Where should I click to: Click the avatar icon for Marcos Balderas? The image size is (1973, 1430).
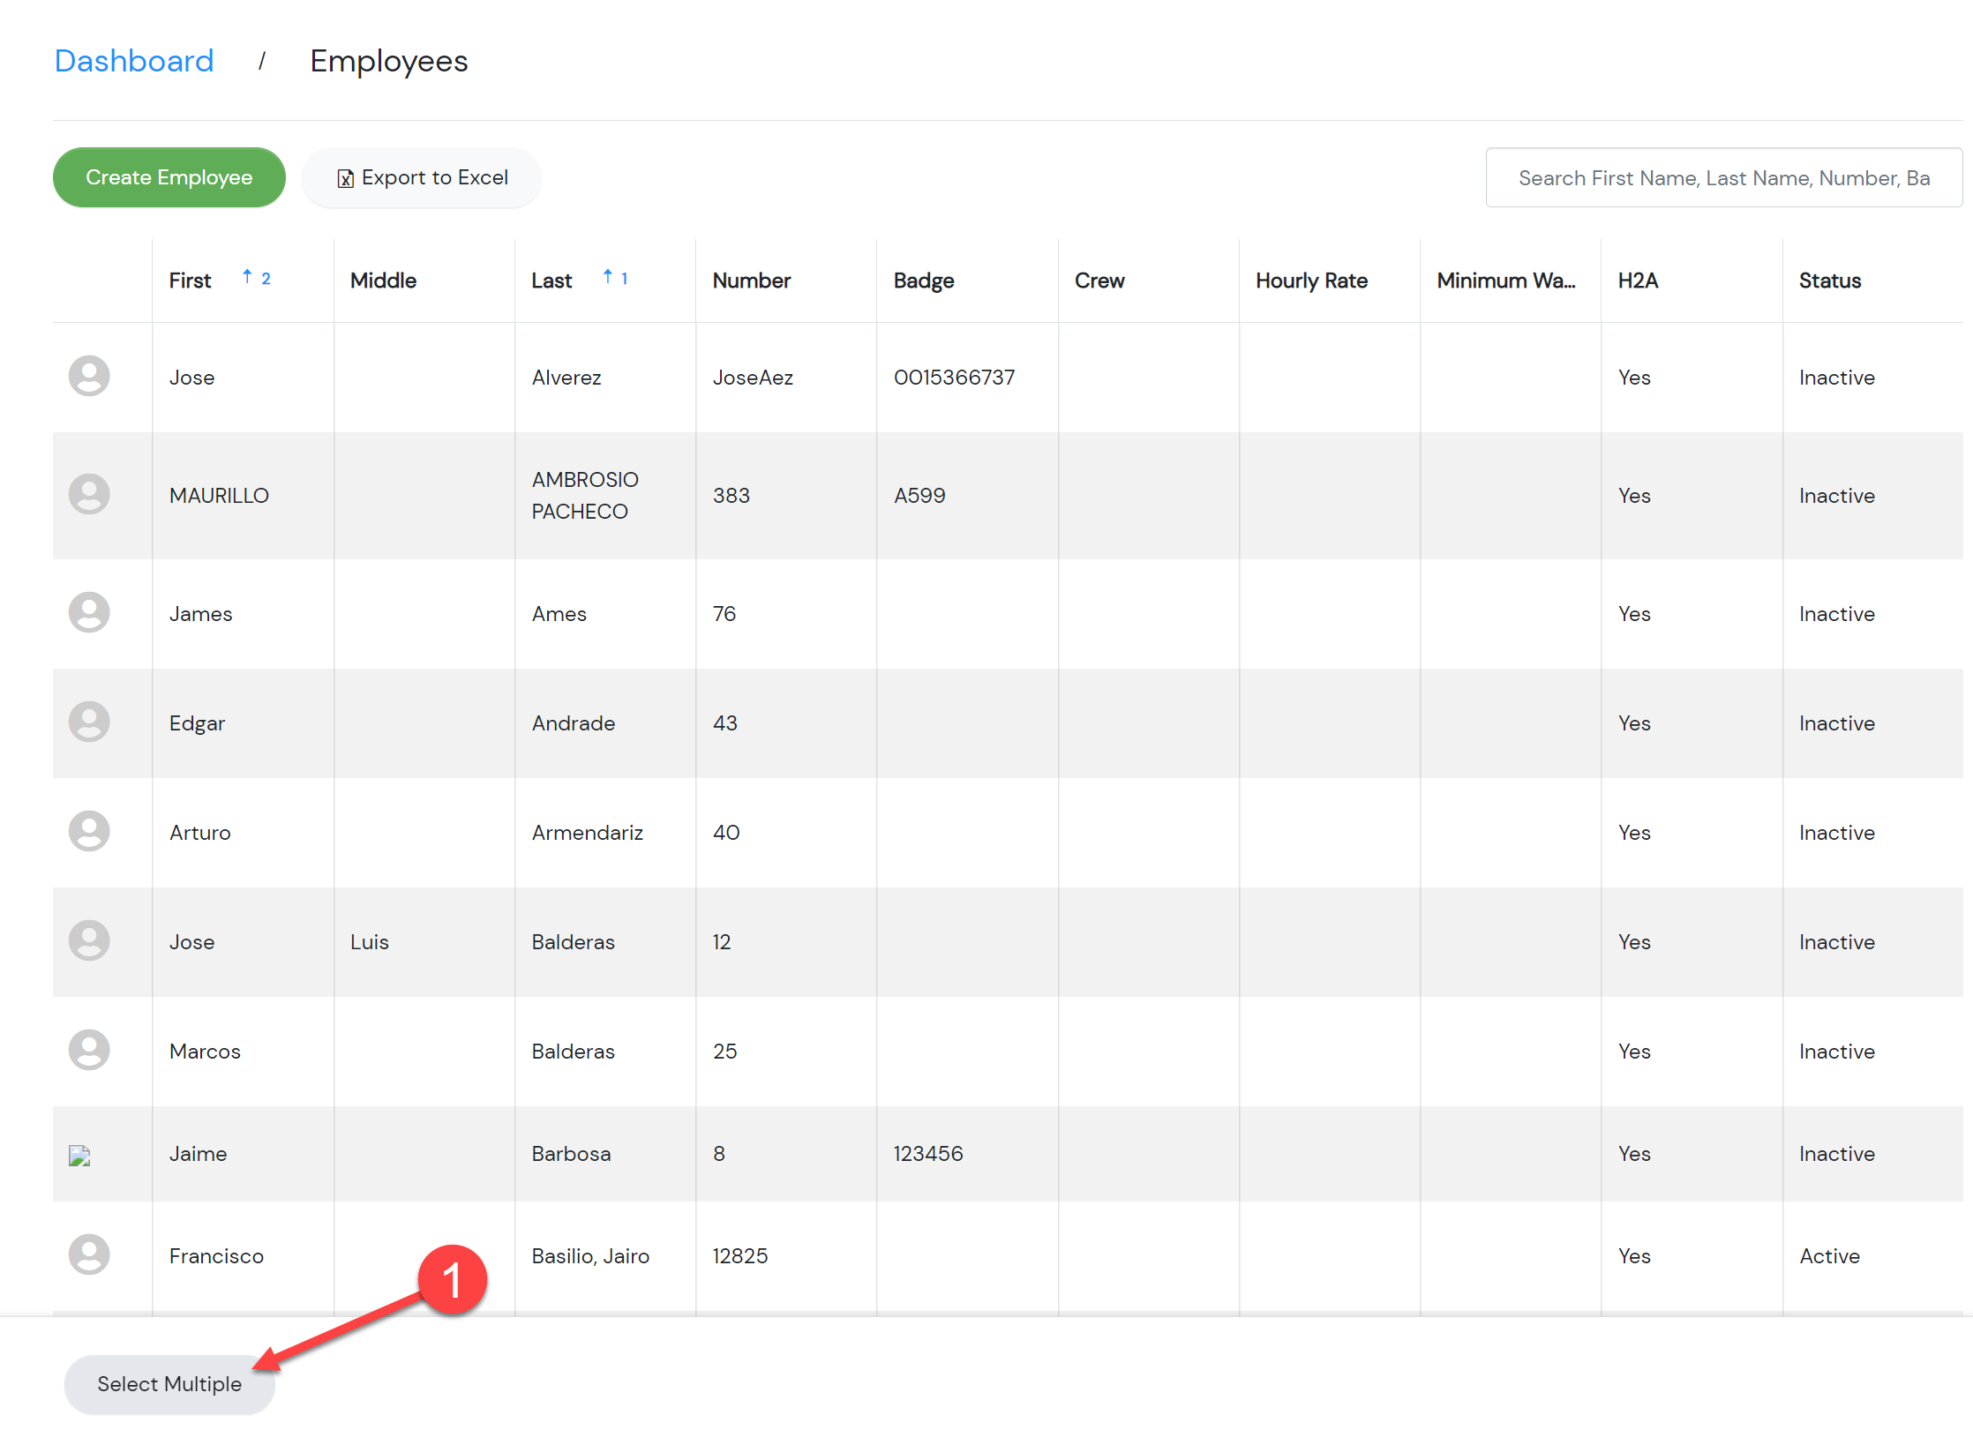click(89, 1051)
